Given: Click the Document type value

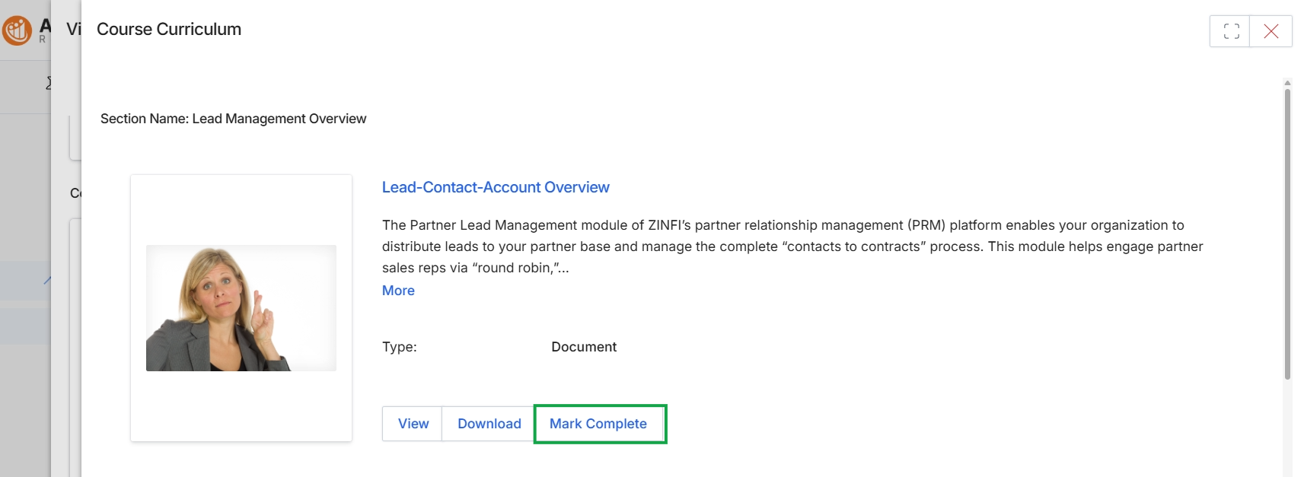Looking at the screenshot, I should [x=584, y=347].
